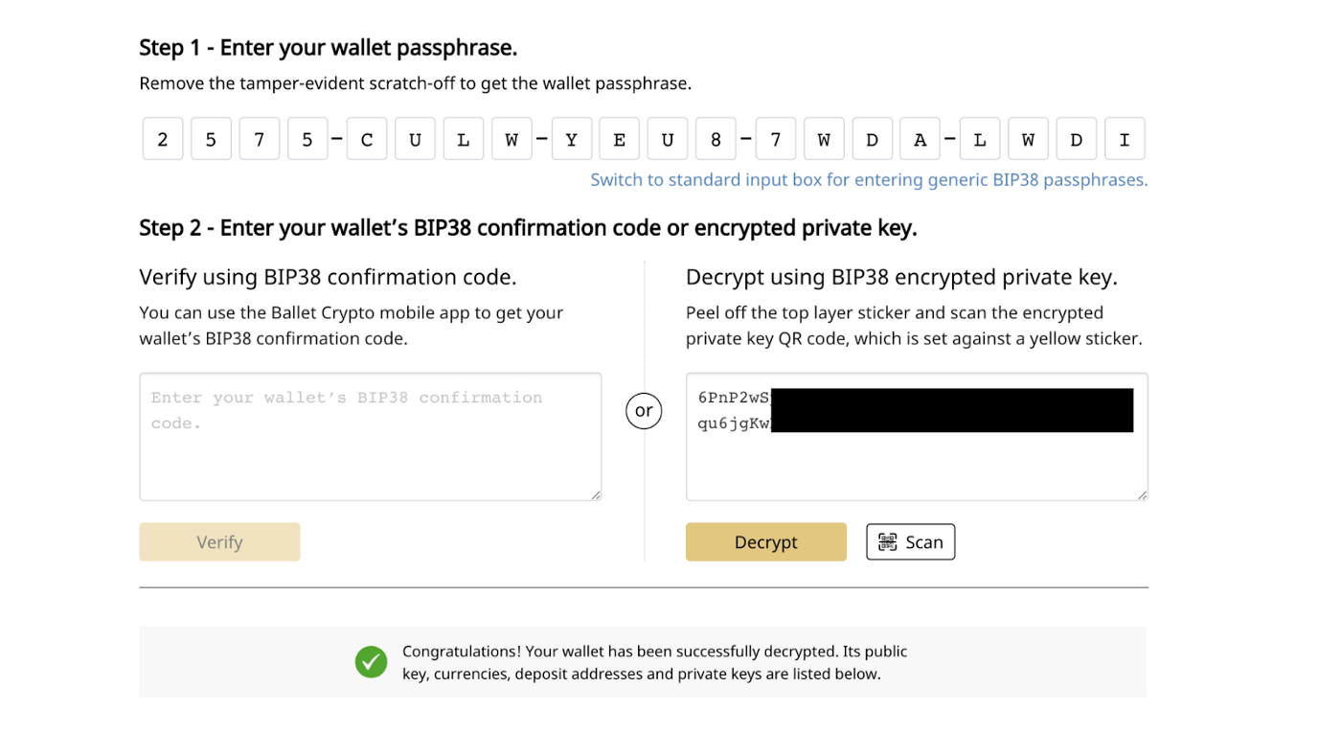The width and height of the screenshot is (1341, 733).
Task: Click the passphrase box showing Y
Action: pos(571,138)
